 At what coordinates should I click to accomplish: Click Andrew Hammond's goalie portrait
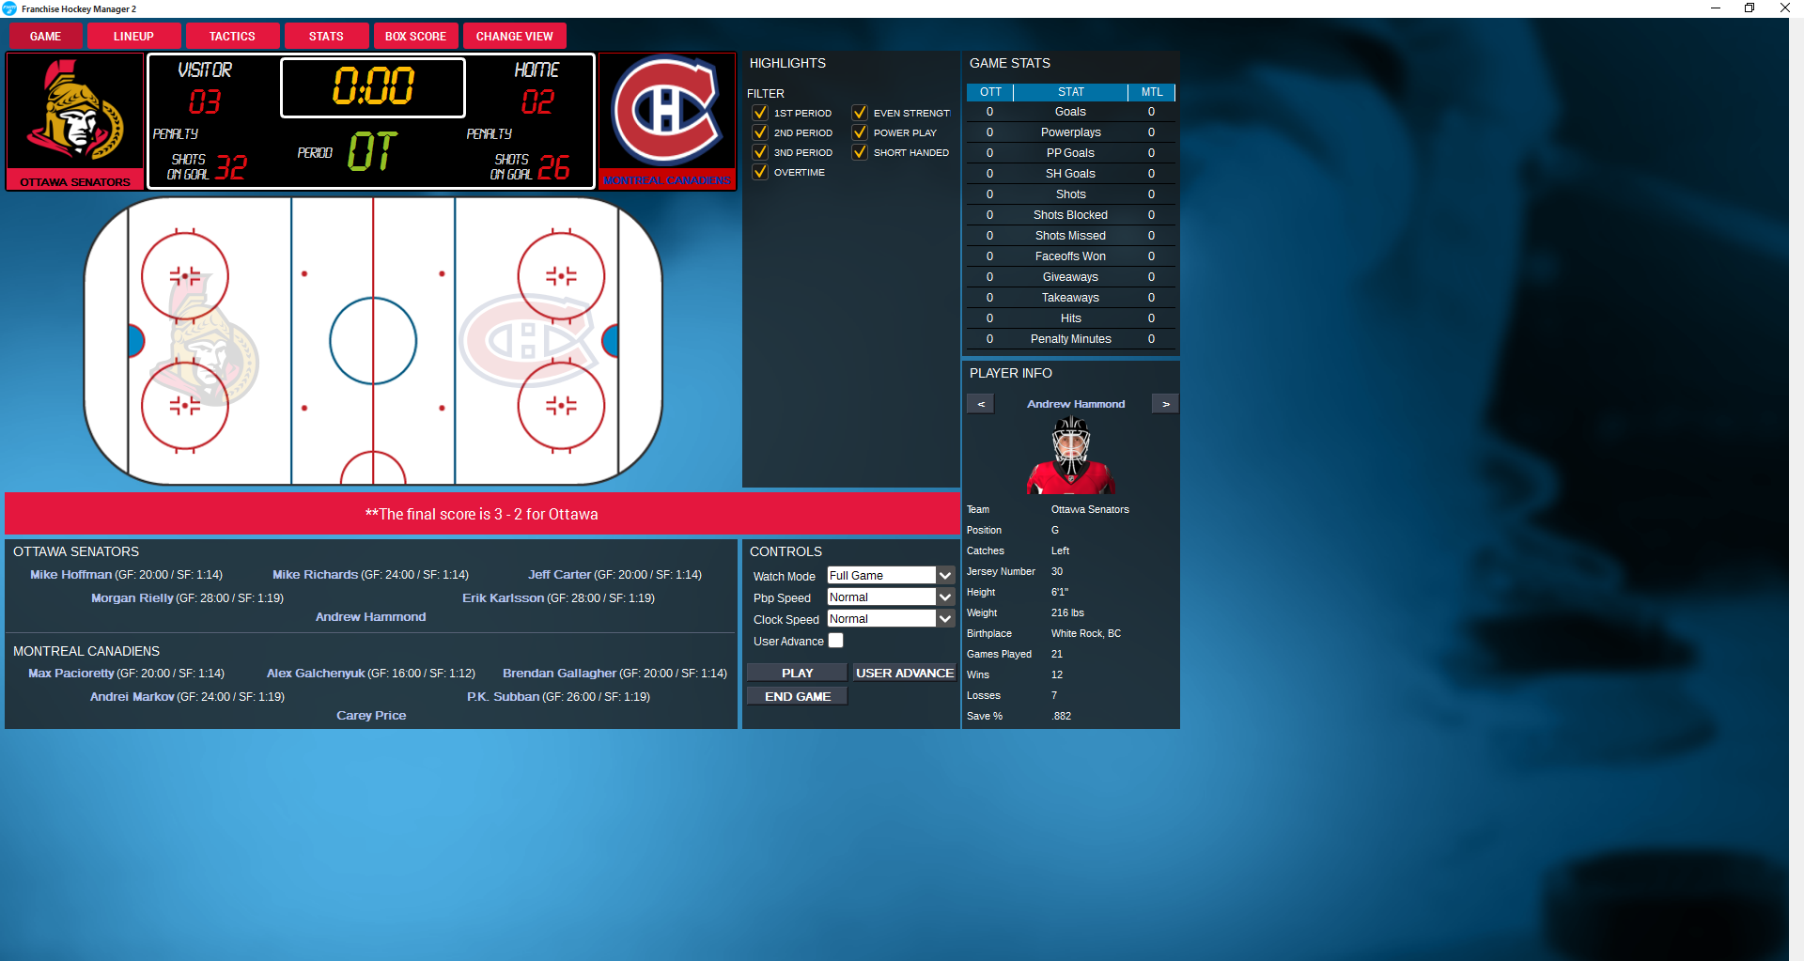(1071, 455)
